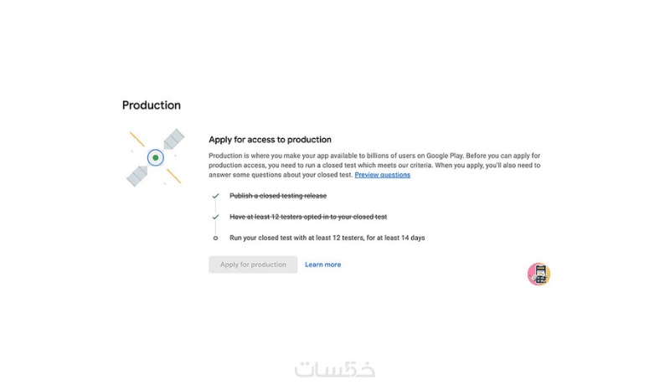Click the Run your closed test requirement text

pos(327,238)
